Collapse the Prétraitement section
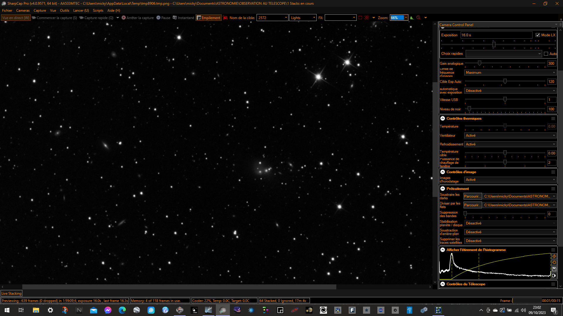 pos(443,189)
